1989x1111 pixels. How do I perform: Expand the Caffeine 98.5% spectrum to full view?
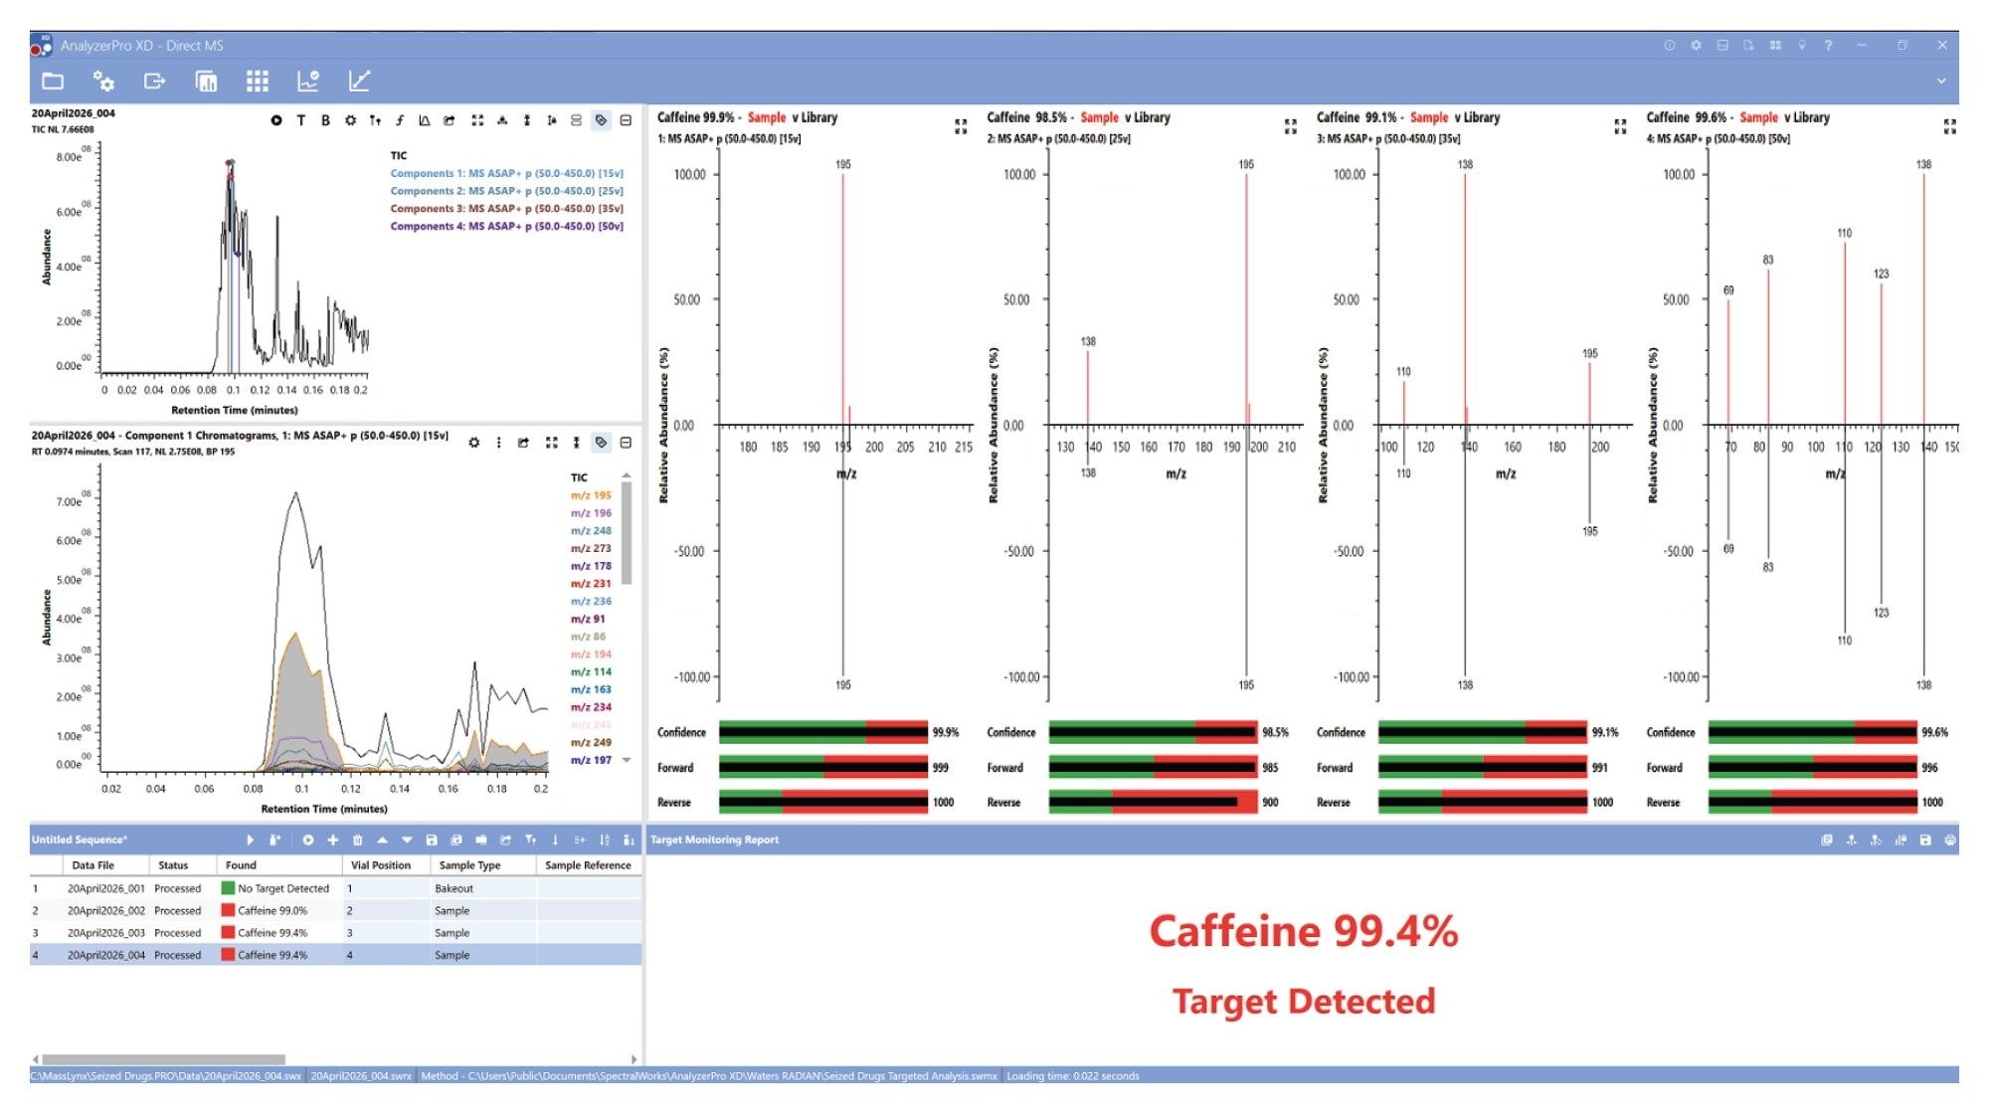coord(1290,126)
